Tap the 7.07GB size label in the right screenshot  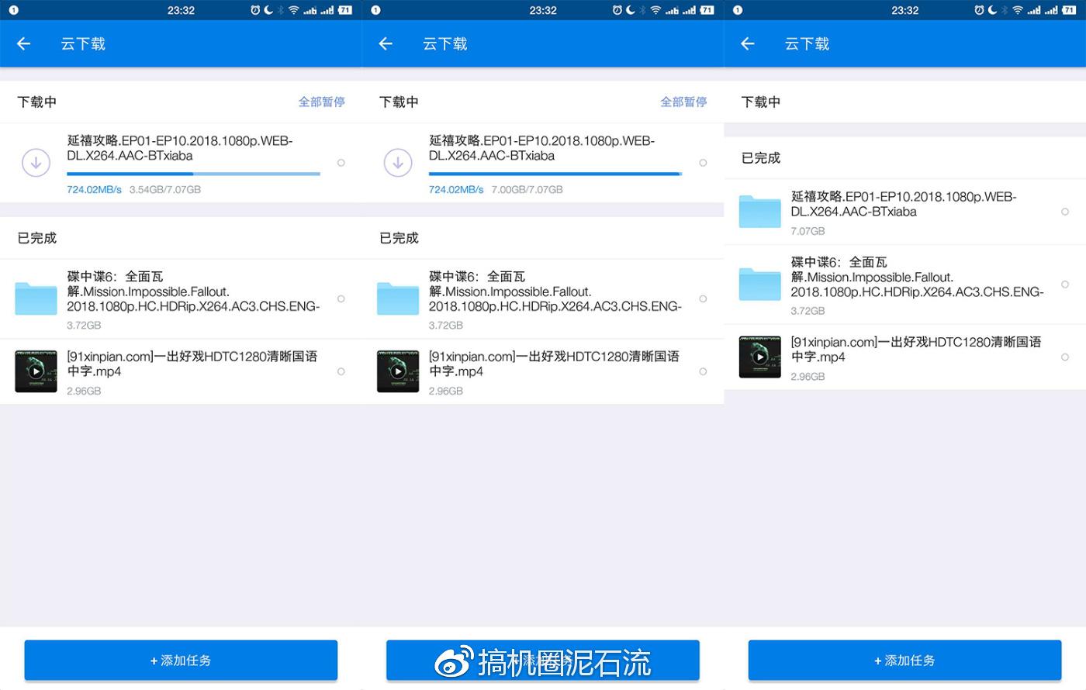(x=808, y=231)
